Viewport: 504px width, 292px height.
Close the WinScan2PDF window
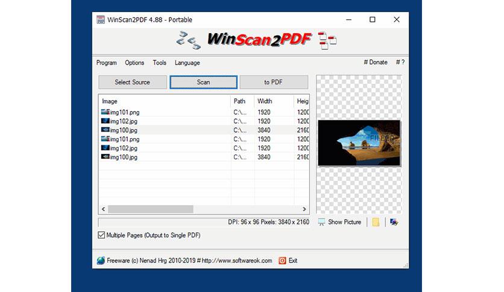tap(397, 20)
